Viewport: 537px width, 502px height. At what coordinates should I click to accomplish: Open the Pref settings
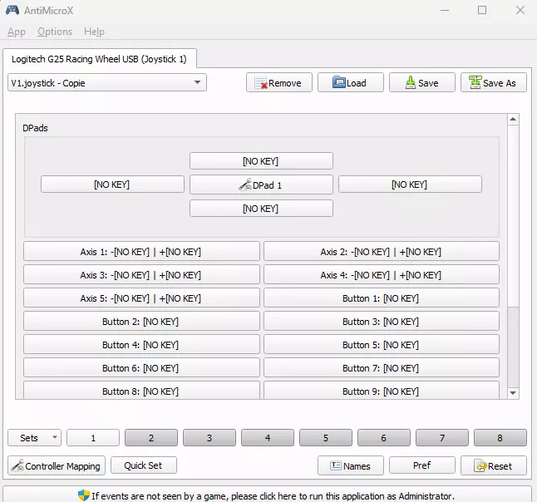pos(422,465)
